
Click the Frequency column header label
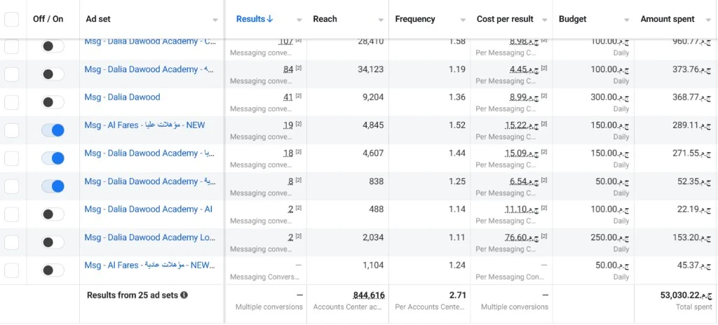pyautogui.click(x=415, y=19)
